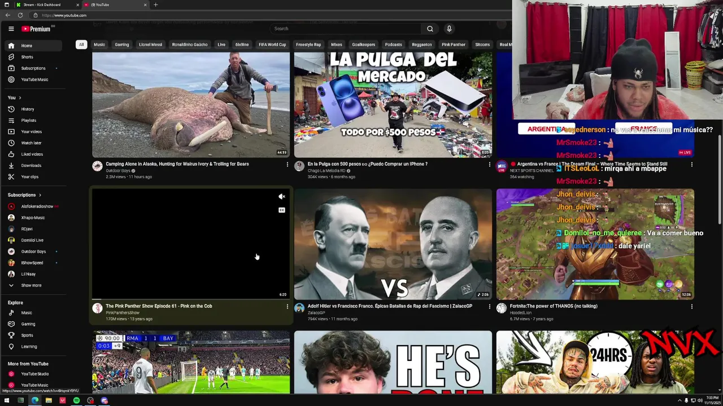
Task: Open Your videos
Action: click(x=33, y=131)
